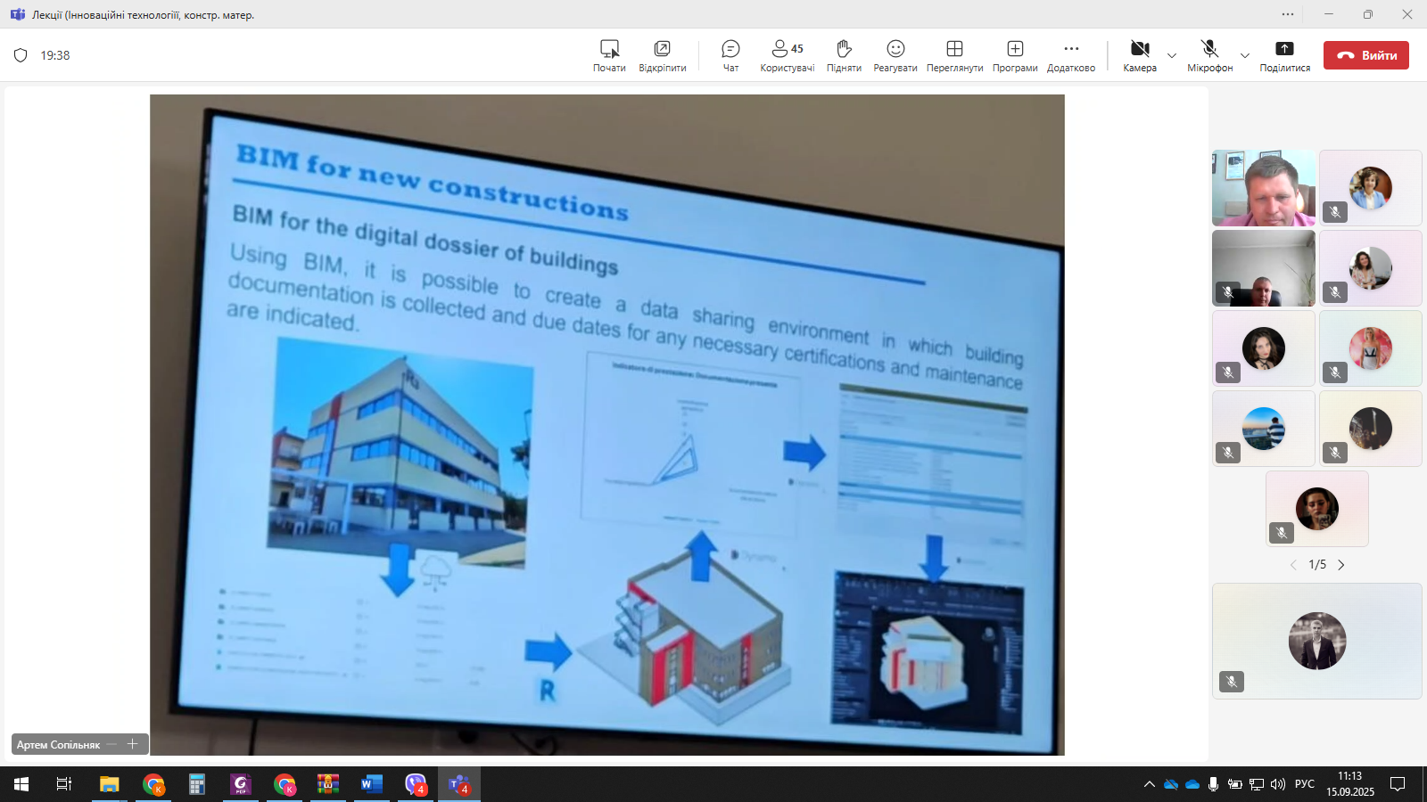Open the Додатково more options menu
Screen dimensions: 1427x802
click(1071, 55)
